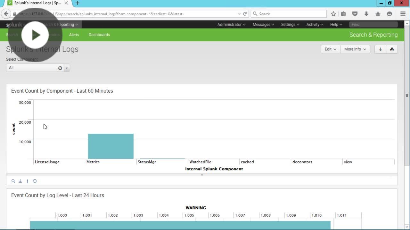The height and width of the screenshot is (230, 410).
Task: Focus the Splunk Find input box
Action: [373, 25]
